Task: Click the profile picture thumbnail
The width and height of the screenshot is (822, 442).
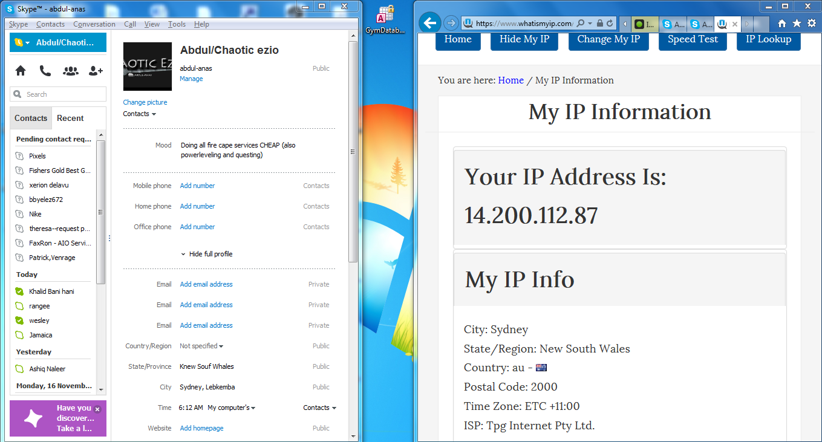Action: 148,67
